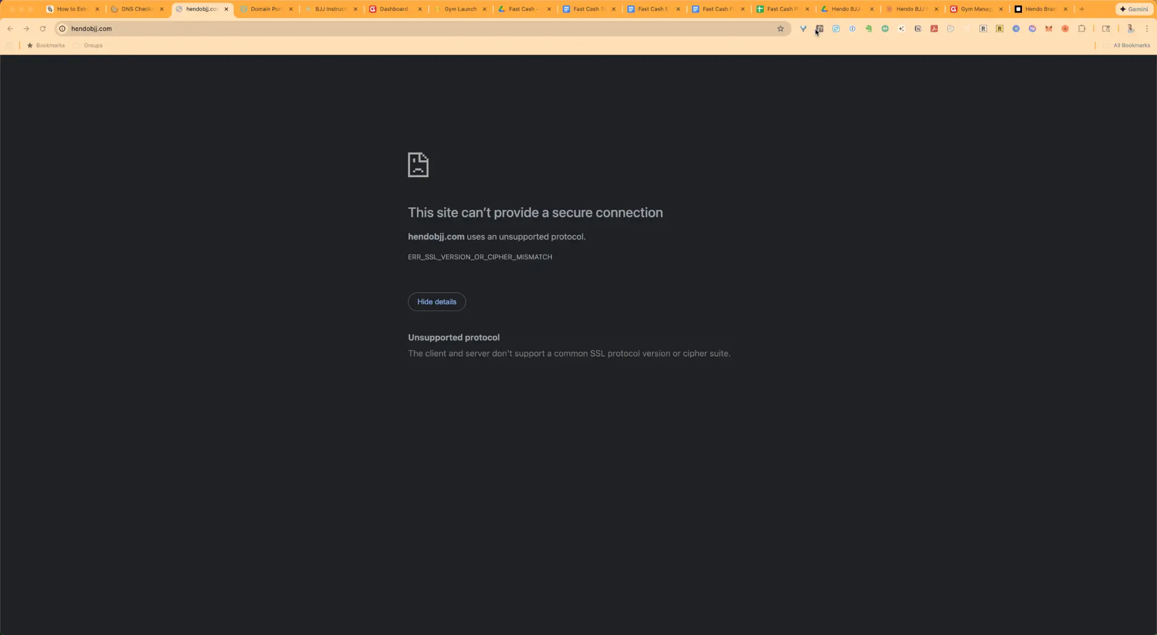Click the Hide details button
Viewport: 1157px width, 635px height.
click(x=436, y=301)
